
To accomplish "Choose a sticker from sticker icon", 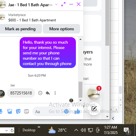I will pyautogui.click(x=18, y=111).
